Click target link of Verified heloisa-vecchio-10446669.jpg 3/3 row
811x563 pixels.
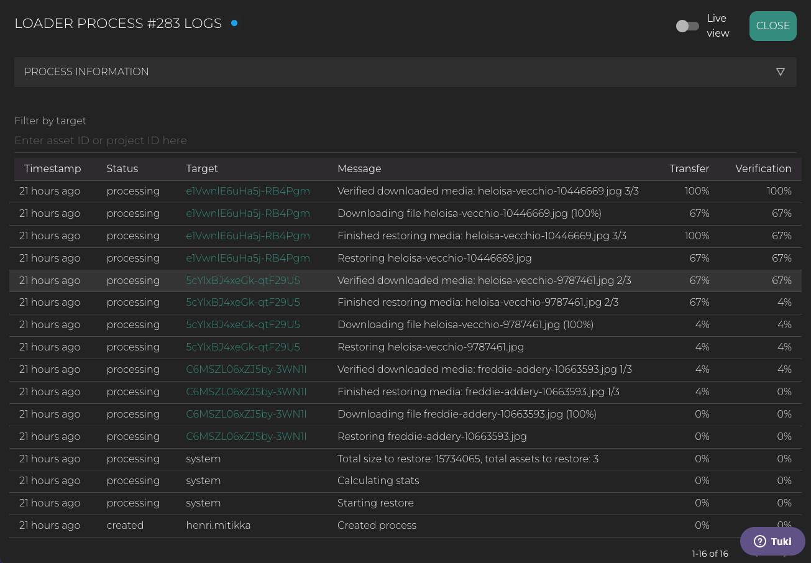(x=248, y=191)
